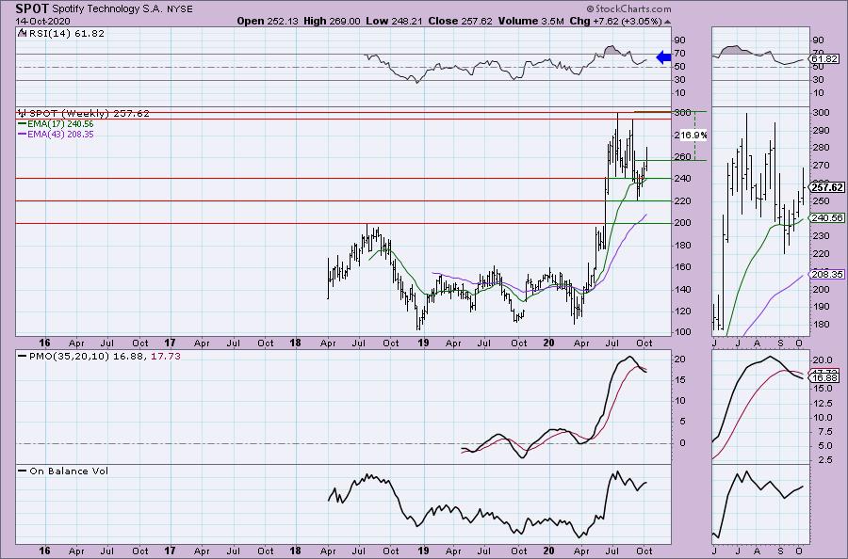Click the Chg +7.62 (+3.05%) value
Screen dimensions: 848x559
pos(615,21)
